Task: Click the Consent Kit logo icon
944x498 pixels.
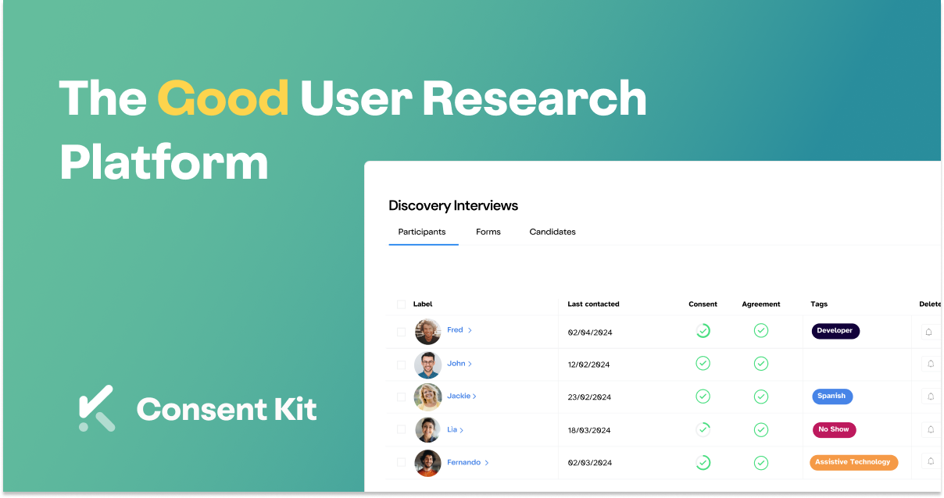Action: (x=97, y=408)
